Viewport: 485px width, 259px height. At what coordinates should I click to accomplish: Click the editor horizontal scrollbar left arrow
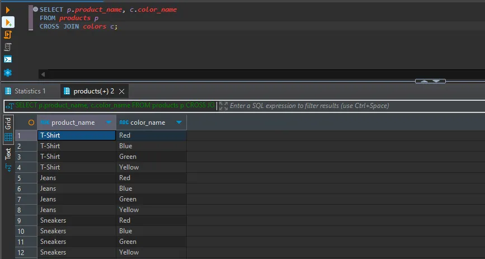coord(43,74)
